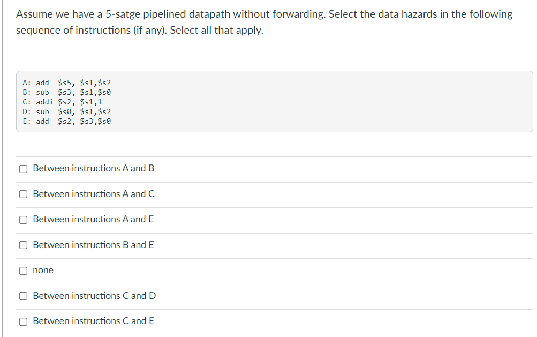Check the 'Between instructions A and B' checkbox
This screenshot has height=337, width=537.
pos(24,168)
